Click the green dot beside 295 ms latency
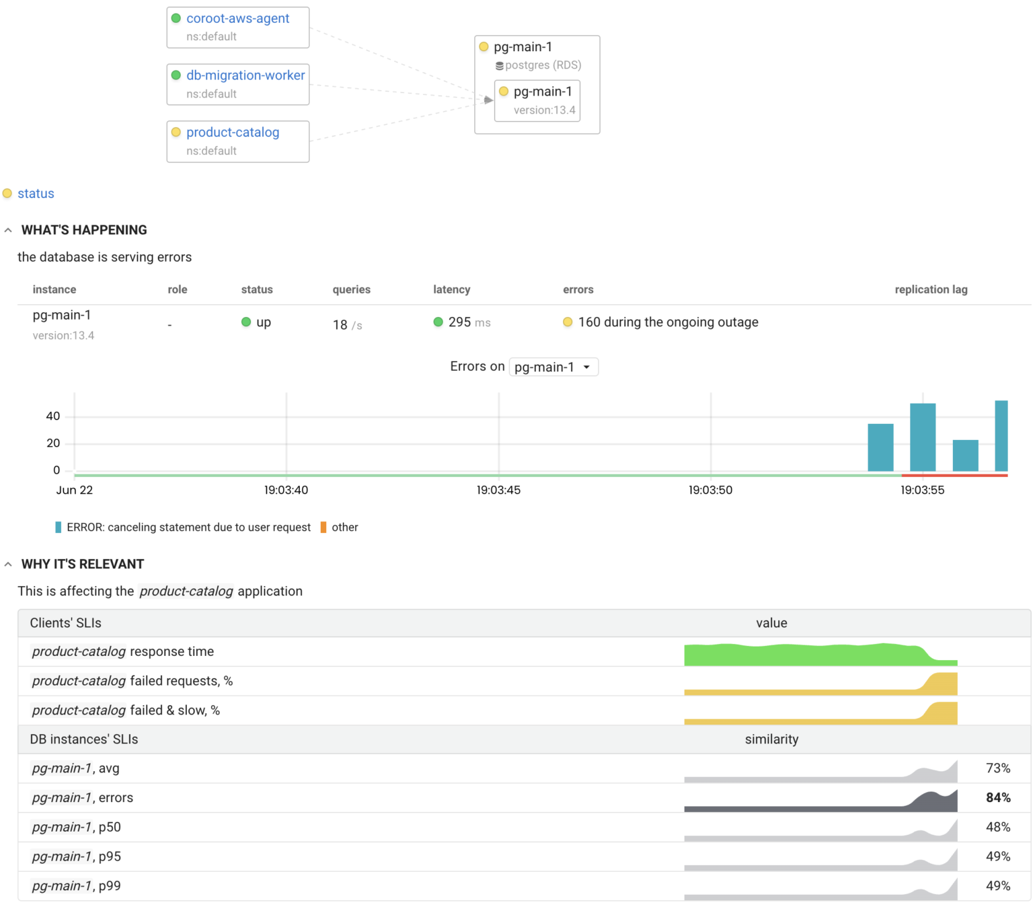1033x915 pixels. click(x=438, y=322)
